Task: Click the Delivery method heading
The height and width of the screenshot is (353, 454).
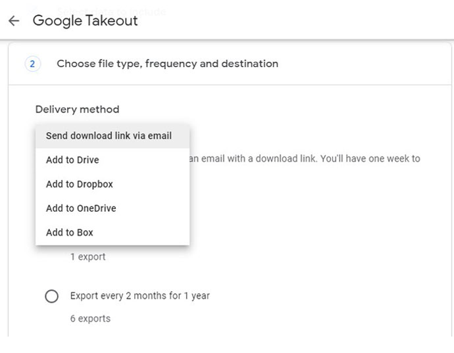Action: click(x=77, y=109)
